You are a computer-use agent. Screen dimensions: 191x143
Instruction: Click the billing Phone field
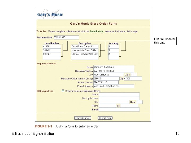[107, 106]
